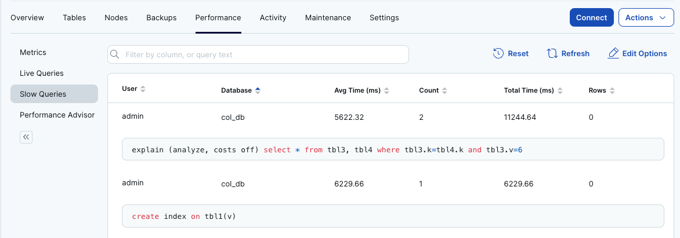Sort by Rows column arrows
The width and height of the screenshot is (680, 238).
click(x=612, y=90)
